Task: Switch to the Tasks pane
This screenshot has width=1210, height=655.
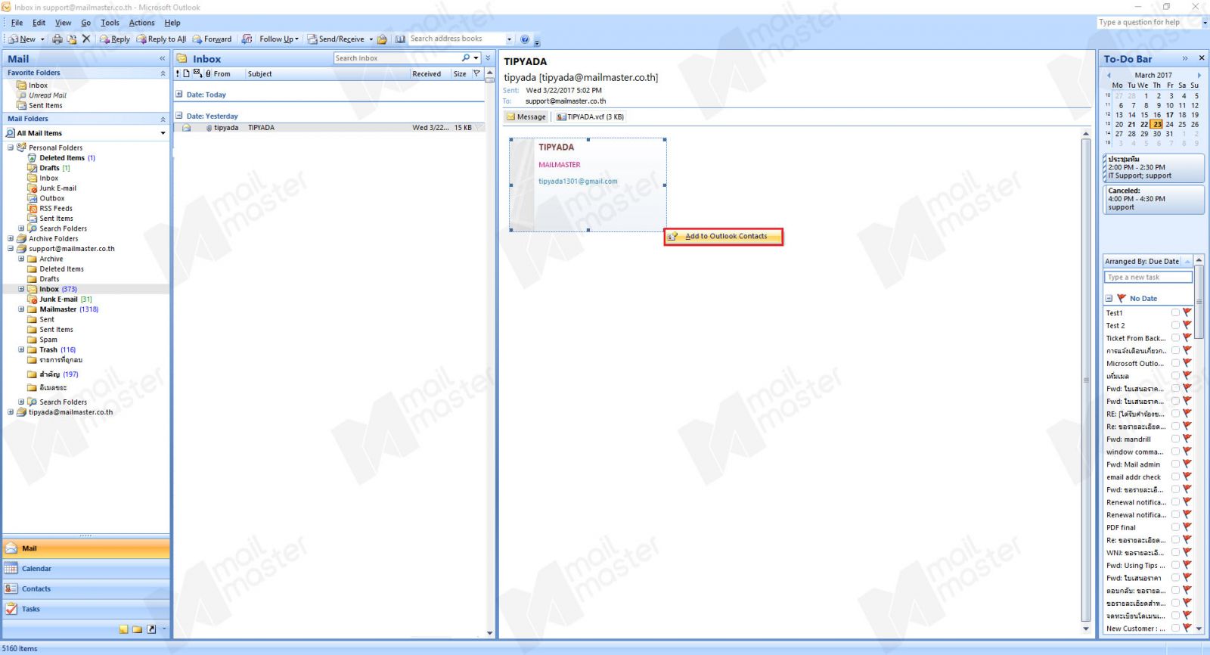Action: [86, 610]
